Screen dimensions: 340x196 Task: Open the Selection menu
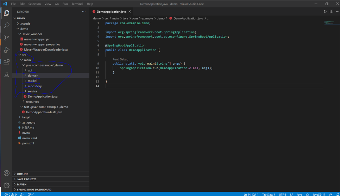click(x=34, y=4)
